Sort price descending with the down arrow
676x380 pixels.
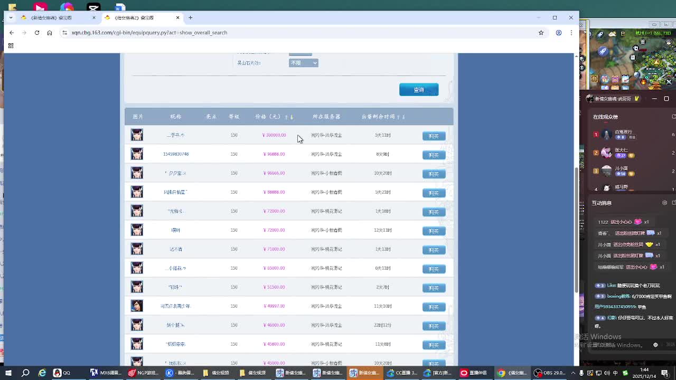click(x=292, y=117)
